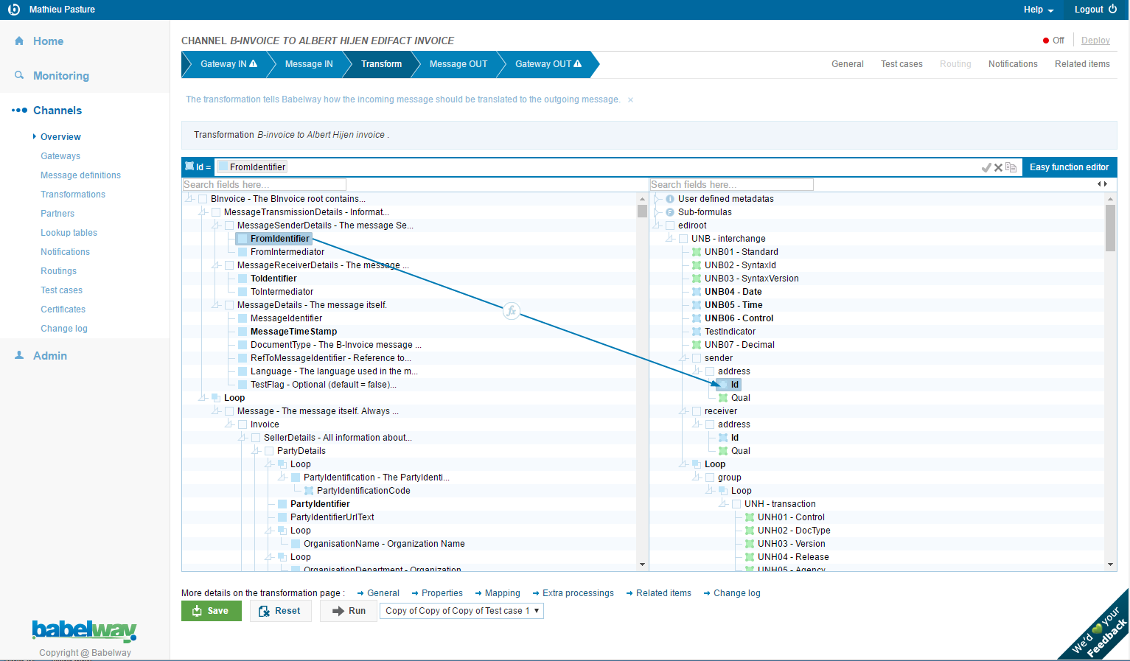Tick the receiver node checkbox

pos(697,411)
